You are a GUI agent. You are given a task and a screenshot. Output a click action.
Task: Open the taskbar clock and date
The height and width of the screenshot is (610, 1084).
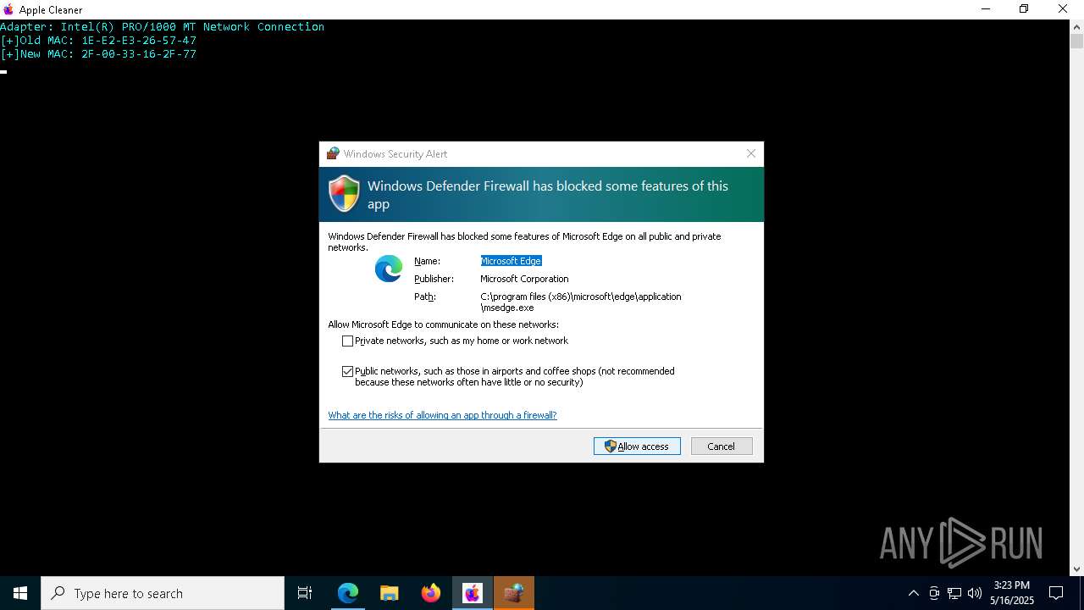click(x=1012, y=593)
